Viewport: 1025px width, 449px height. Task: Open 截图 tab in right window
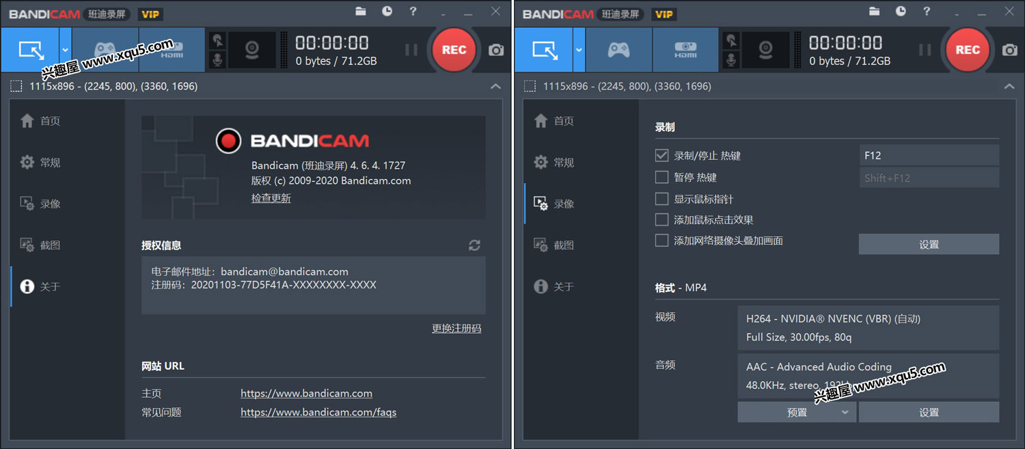pyautogui.click(x=582, y=245)
